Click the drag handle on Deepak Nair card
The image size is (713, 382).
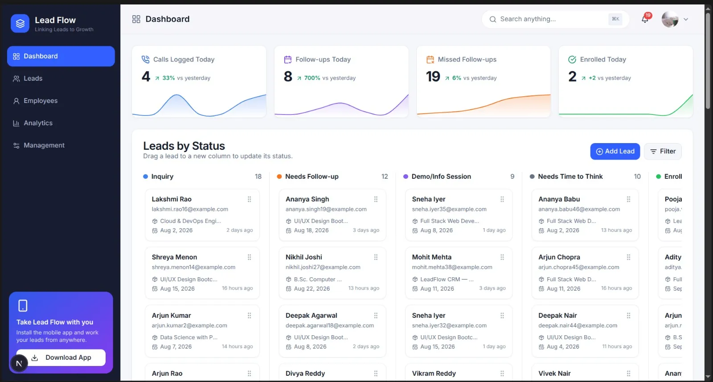629,316
